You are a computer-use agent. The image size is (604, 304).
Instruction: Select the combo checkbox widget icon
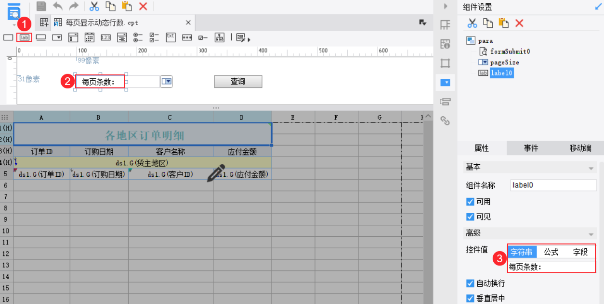click(x=73, y=37)
